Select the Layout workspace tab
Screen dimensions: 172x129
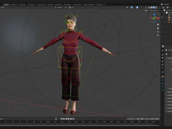coord(6,5)
